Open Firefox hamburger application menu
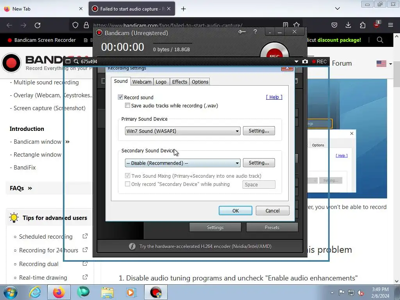Screen dimensions: 400x300 coord(391,25)
